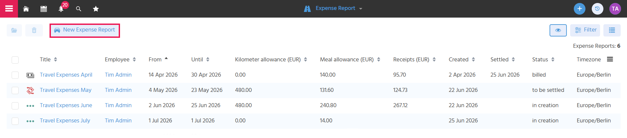Image resolution: width=627 pixels, height=138 pixels.
Task: Sort by Status column
Action: pos(543,59)
